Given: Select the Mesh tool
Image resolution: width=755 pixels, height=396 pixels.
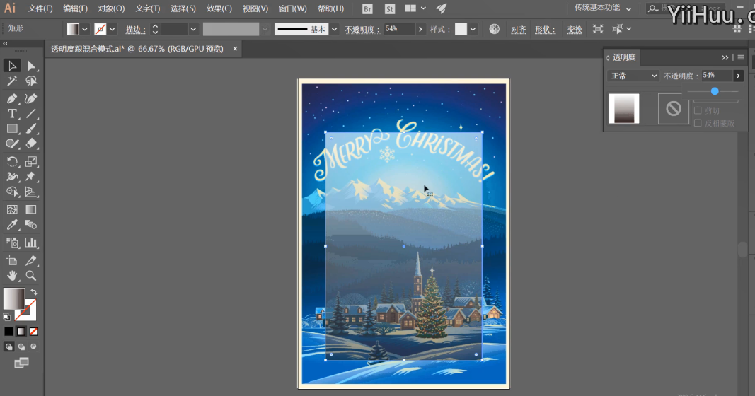Looking at the screenshot, I should pyautogui.click(x=12, y=209).
